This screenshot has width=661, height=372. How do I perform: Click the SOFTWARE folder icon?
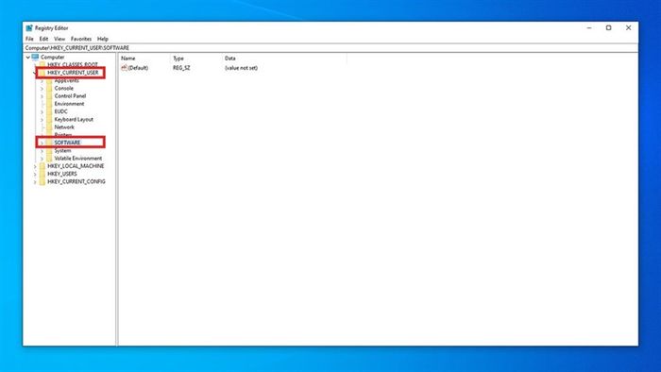pyautogui.click(x=49, y=143)
